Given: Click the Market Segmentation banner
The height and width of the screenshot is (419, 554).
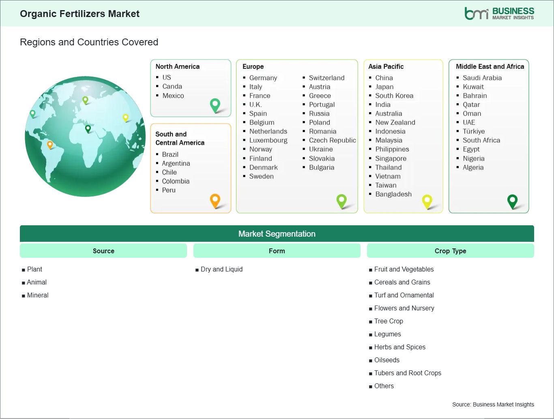Looking at the screenshot, I should coord(277,234).
